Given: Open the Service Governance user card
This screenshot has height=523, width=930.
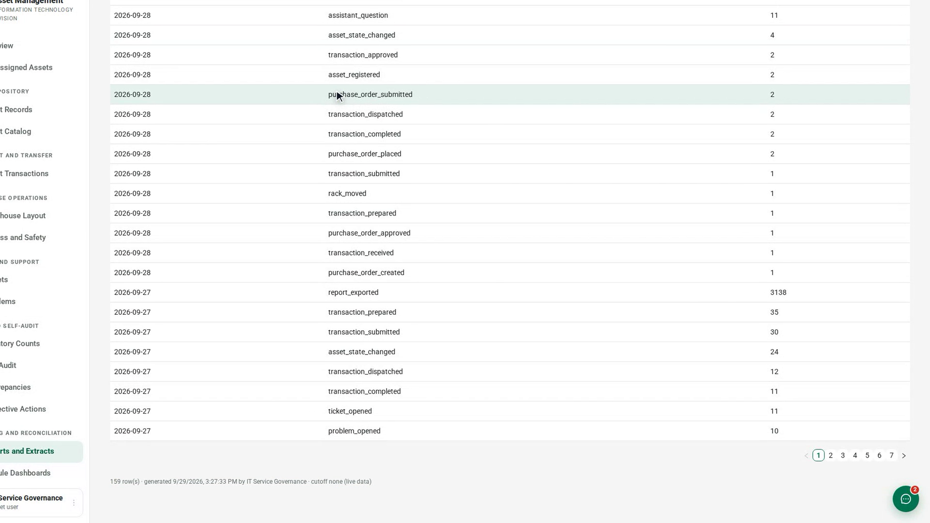Looking at the screenshot, I should (x=41, y=502).
